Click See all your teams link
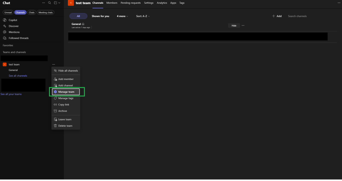Screen dimensions: 342x181 pyautogui.click(x=11, y=94)
